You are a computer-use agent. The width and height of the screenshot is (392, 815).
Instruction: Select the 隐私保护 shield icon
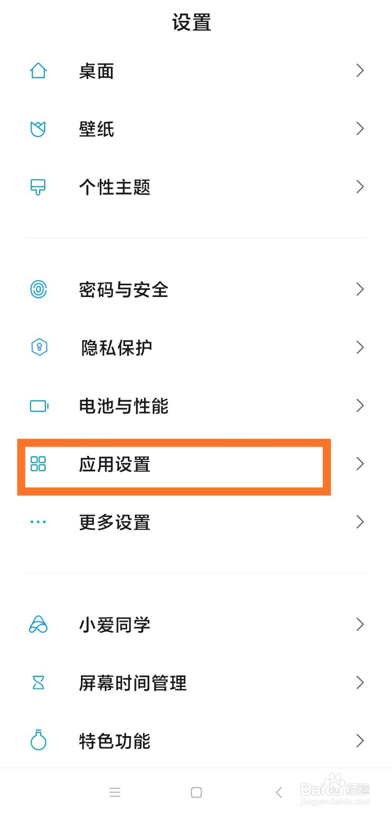coord(38,347)
